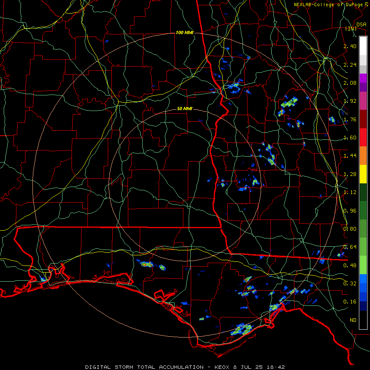Click the 1.44 legend value
The image size is (370, 370).
pyautogui.click(x=350, y=156)
